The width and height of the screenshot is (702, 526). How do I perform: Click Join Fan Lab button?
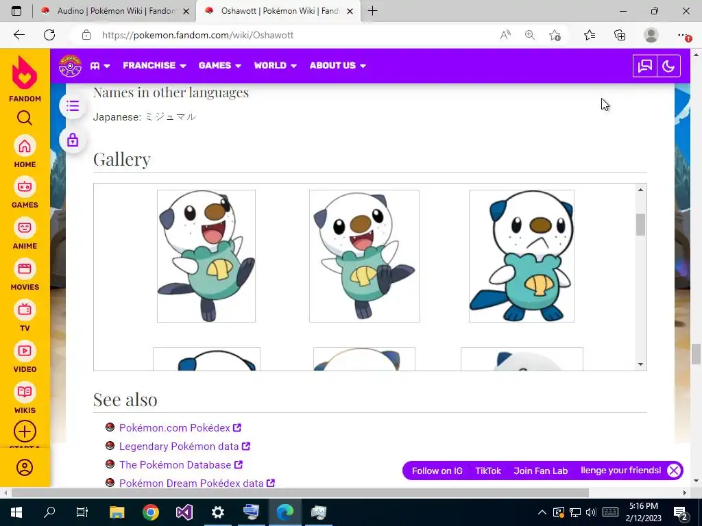540,471
